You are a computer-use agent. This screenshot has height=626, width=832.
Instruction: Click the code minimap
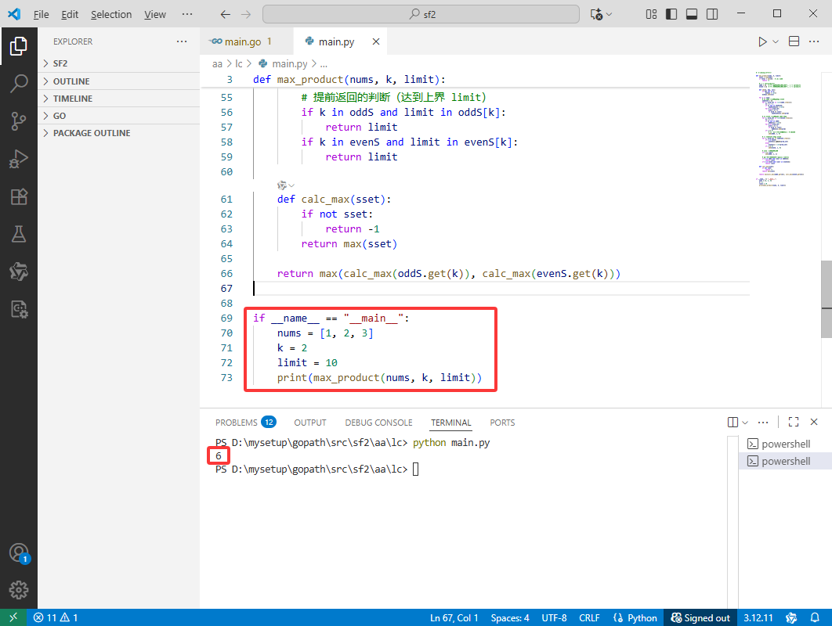[x=780, y=129]
